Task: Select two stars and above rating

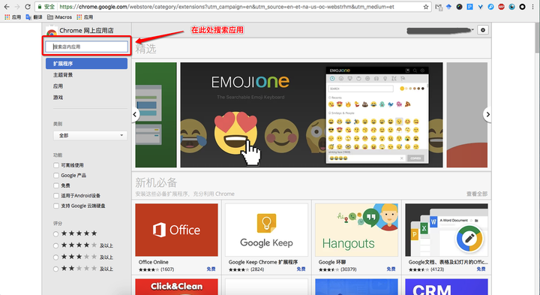Action: click(x=55, y=269)
